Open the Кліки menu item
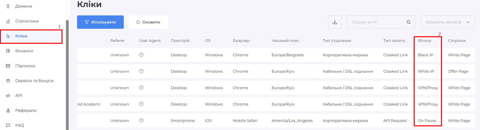480x130 pixels. [x=21, y=36]
